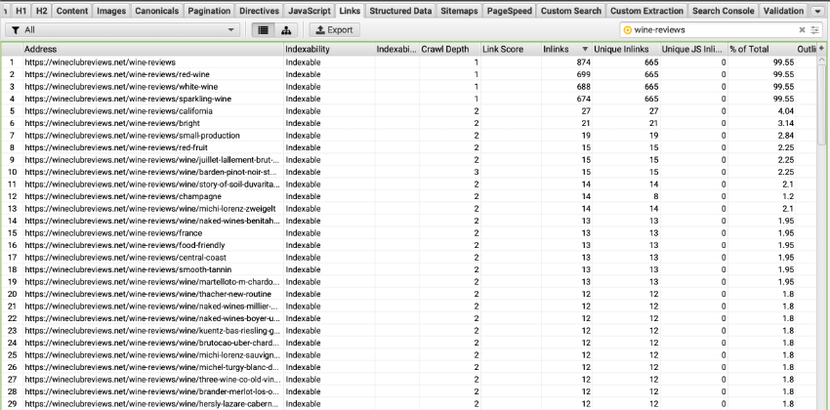Image resolution: width=830 pixels, height=410 pixels.
Task: Open the JavaScript tab
Action: [x=309, y=11]
